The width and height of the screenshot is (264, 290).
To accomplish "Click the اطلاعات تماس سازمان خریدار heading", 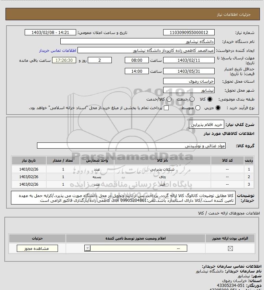I will [x=232, y=266].
